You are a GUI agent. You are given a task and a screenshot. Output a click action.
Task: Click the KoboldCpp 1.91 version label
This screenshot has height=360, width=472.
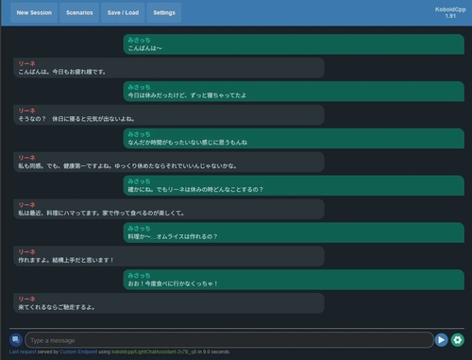pos(450,12)
